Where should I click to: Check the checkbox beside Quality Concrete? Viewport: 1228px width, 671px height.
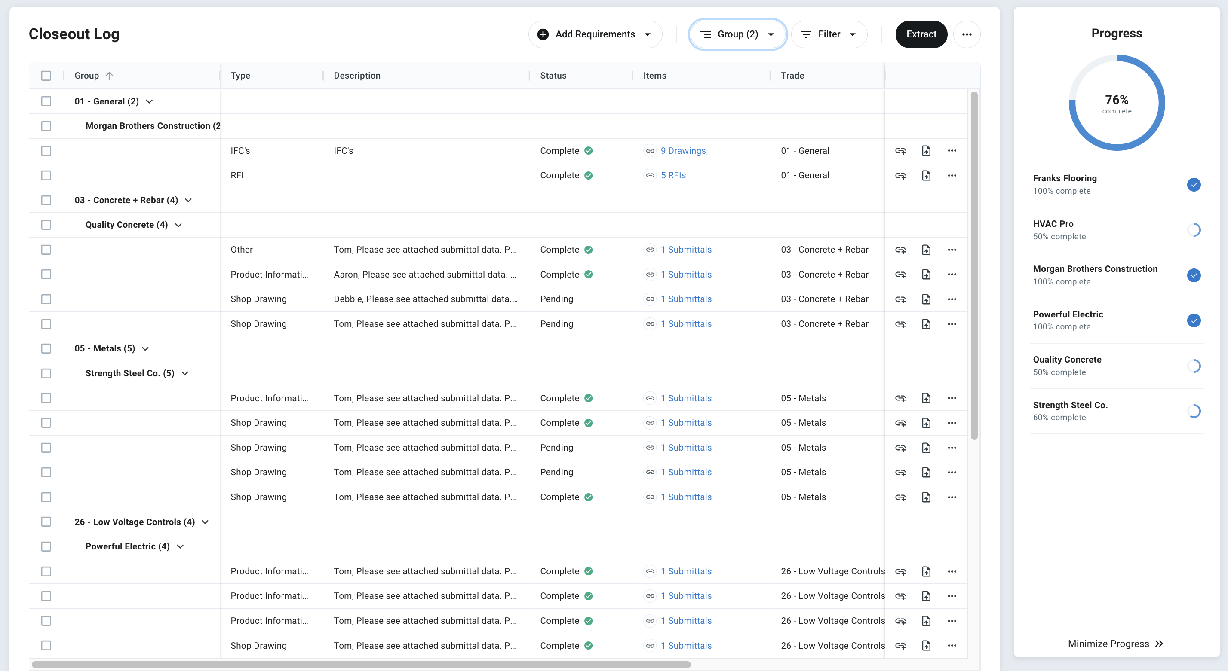point(46,224)
